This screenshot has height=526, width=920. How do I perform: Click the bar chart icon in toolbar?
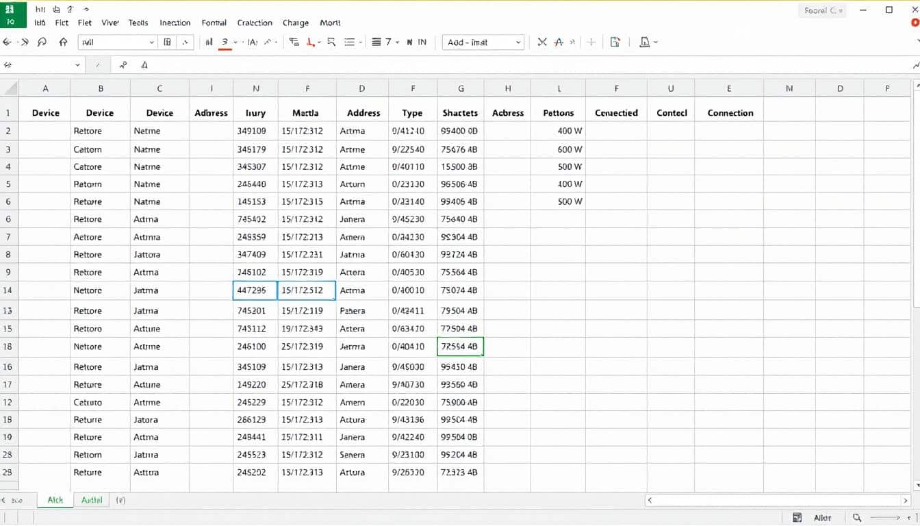[209, 42]
